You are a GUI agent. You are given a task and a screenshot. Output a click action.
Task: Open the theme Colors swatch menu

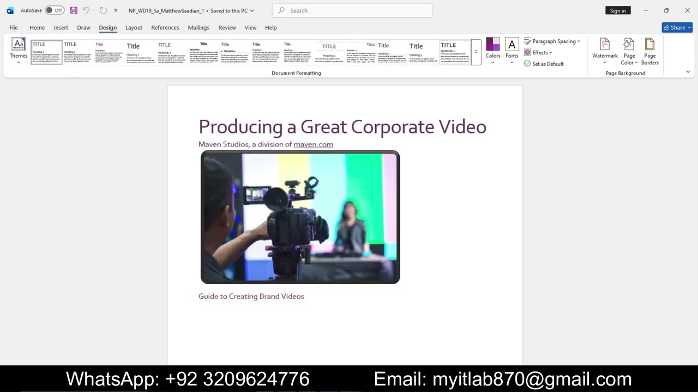tap(493, 51)
